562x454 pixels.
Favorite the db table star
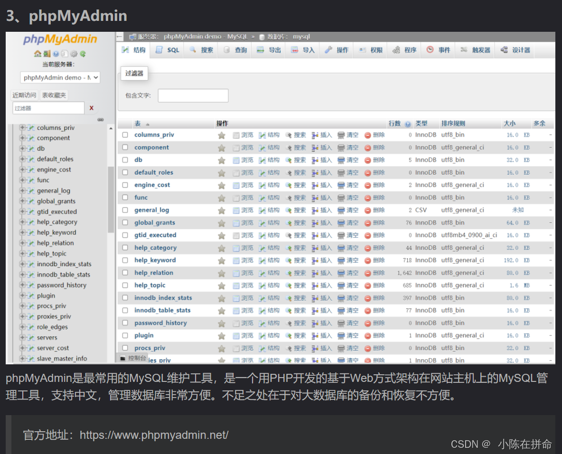(222, 160)
